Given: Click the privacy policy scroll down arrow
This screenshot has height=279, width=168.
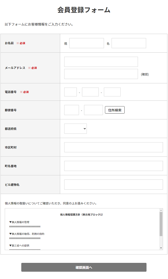Looking at the screenshot, I should pyautogui.click(x=161, y=248).
